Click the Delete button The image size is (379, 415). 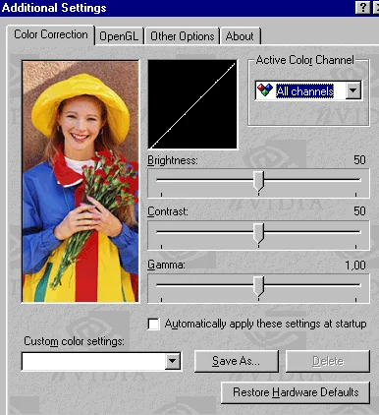(x=328, y=361)
